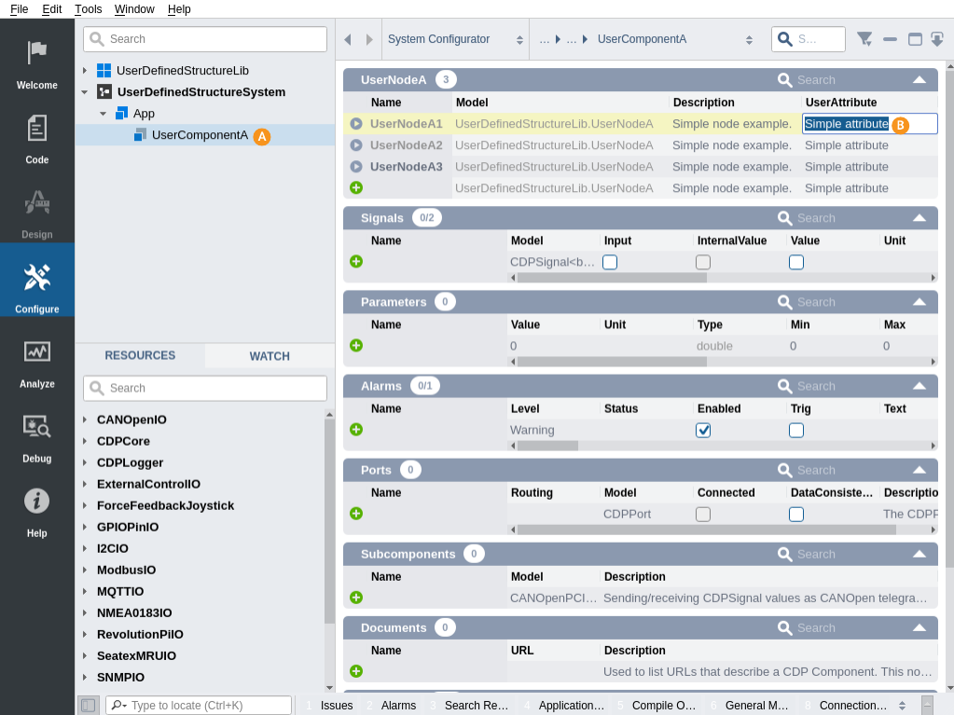This screenshot has height=715, width=954.
Task: Open the Debug mode
Action: point(36,436)
